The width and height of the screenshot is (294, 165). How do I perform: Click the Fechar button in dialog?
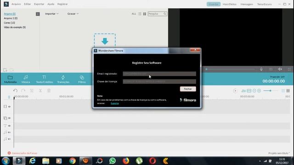pos(188,89)
